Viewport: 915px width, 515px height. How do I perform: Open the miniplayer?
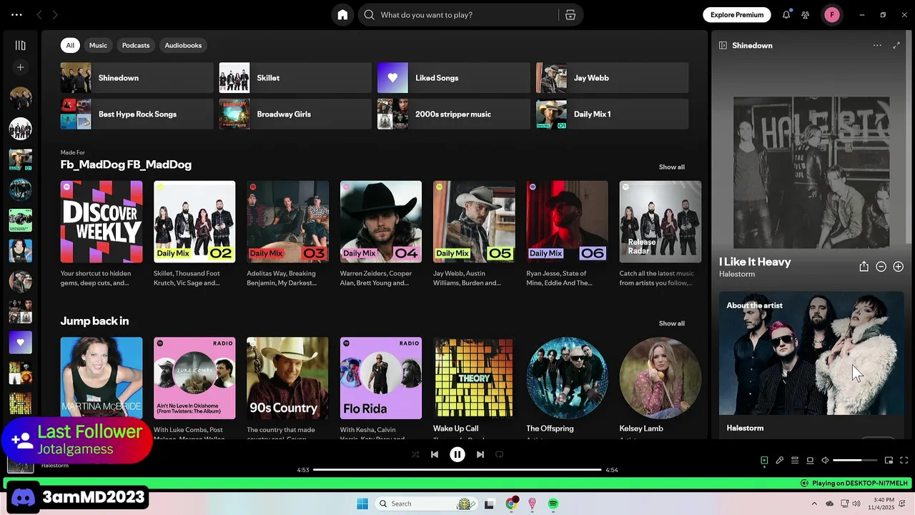tap(889, 461)
